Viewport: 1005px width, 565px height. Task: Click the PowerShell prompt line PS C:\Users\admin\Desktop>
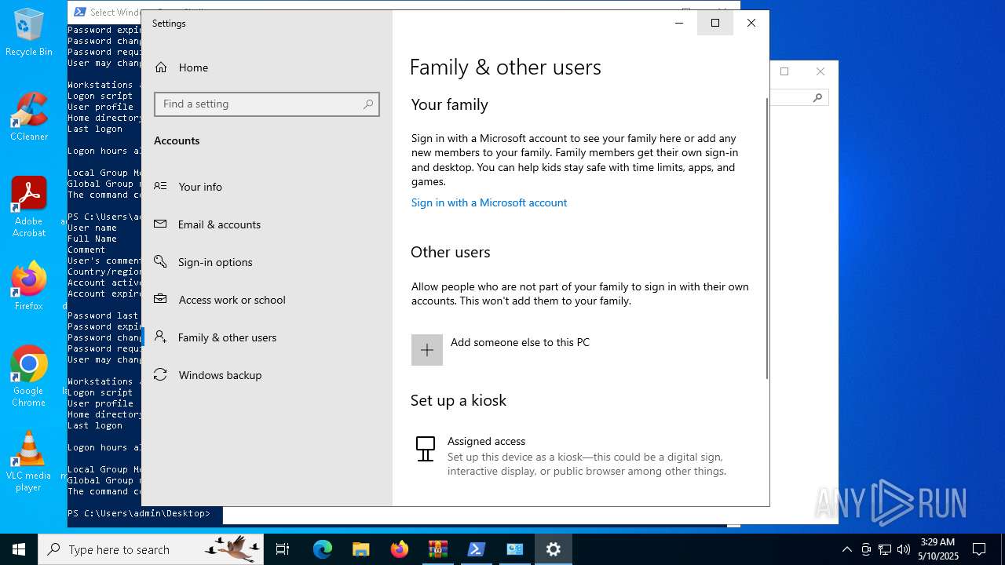tap(139, 513)
